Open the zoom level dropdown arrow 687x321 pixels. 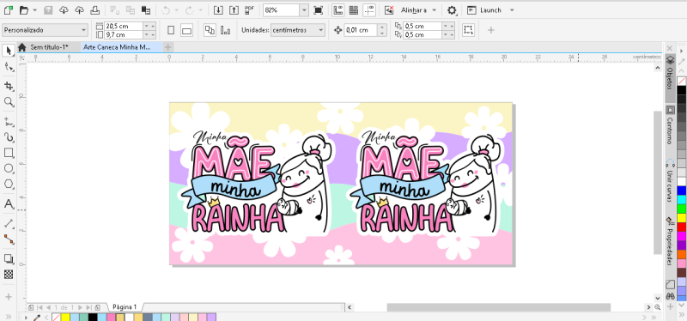304,9
